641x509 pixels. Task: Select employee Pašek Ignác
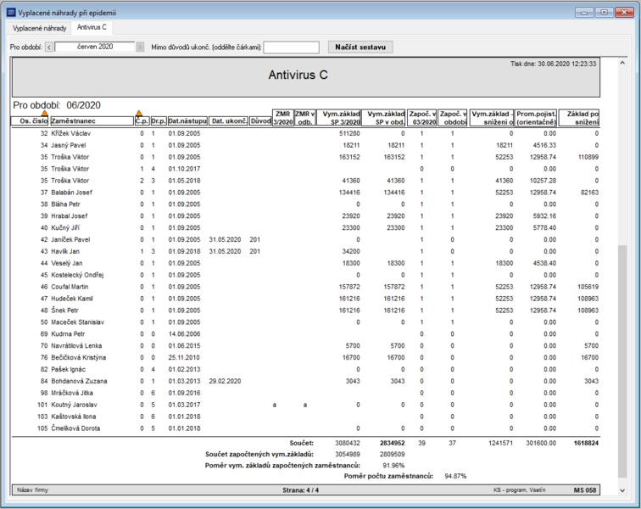[x=69, y=370]
